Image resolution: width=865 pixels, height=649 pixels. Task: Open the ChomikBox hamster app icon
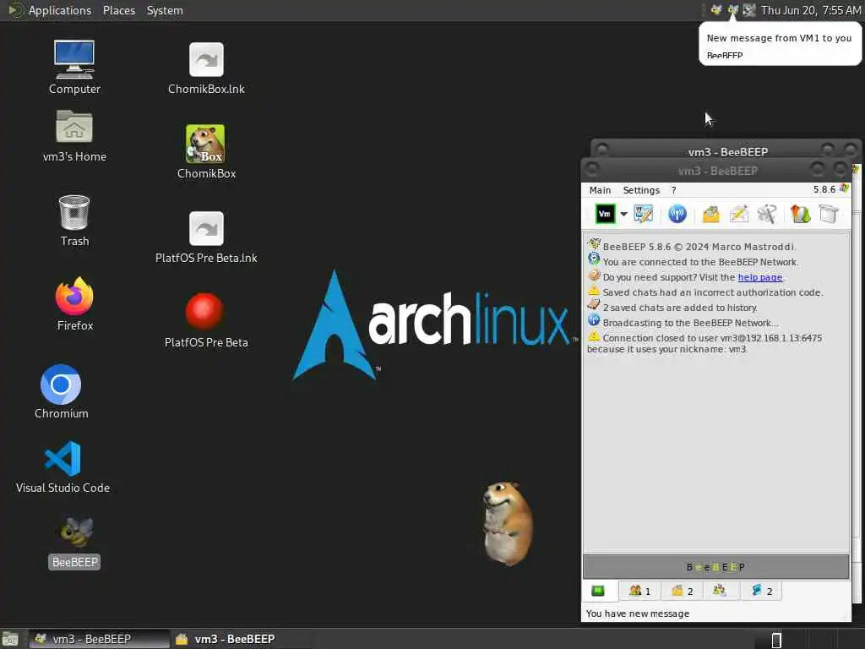point(205,152)
